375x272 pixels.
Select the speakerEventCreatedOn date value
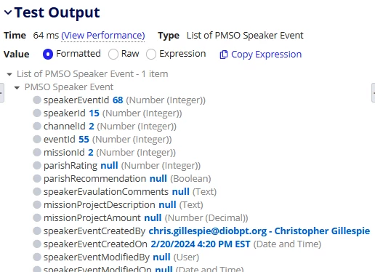coord(201,244)
